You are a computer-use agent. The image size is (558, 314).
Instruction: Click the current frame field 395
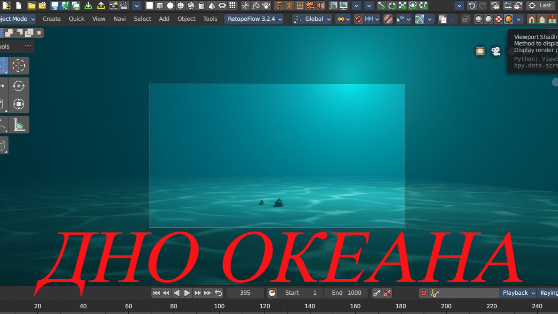coord(245,293)
